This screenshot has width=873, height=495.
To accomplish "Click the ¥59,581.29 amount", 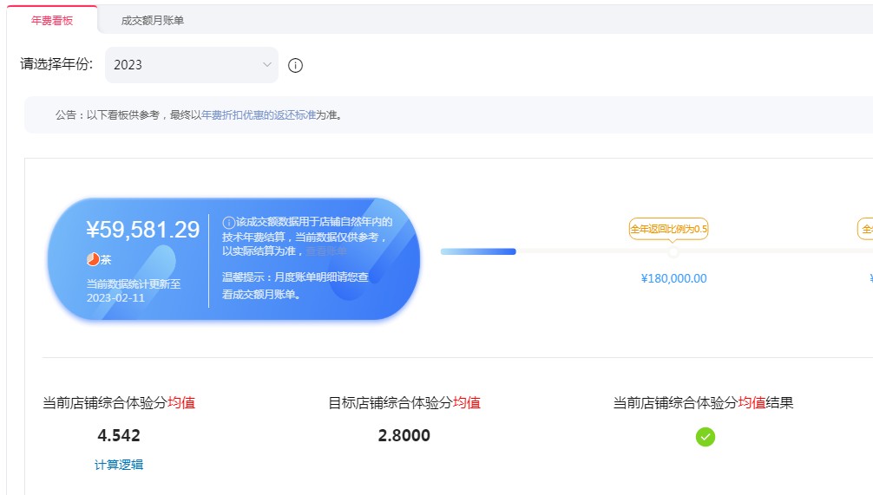I will click(x=142, y=230).
